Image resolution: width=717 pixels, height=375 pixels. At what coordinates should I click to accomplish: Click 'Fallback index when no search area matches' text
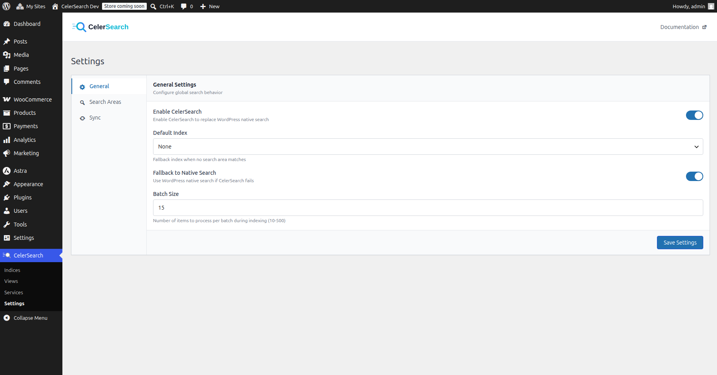tap(199, 159)
